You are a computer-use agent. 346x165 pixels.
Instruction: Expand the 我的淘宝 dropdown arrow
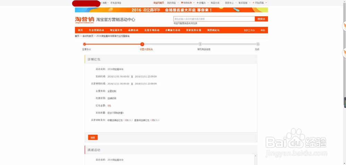(x=177, y=3)
